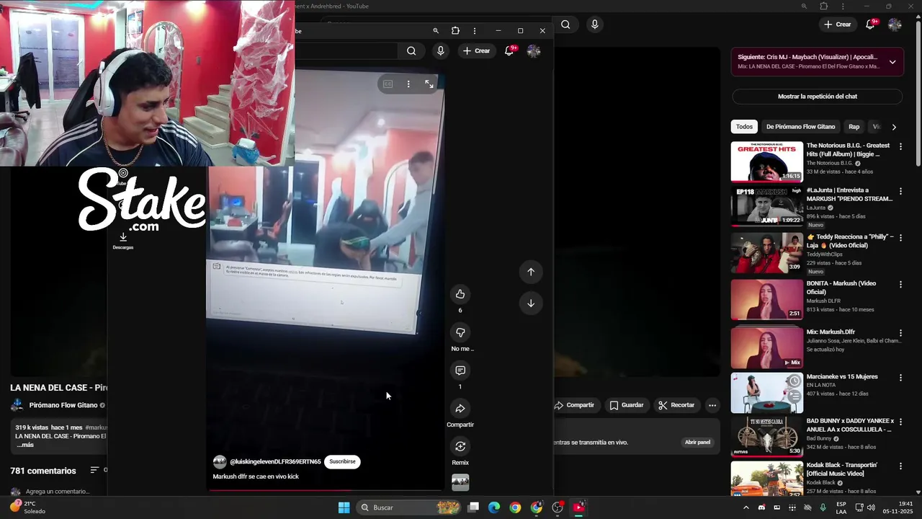The image size is (922, 519).
Task: Select the 'Todos' filter chip
Action: pos(744,127)
